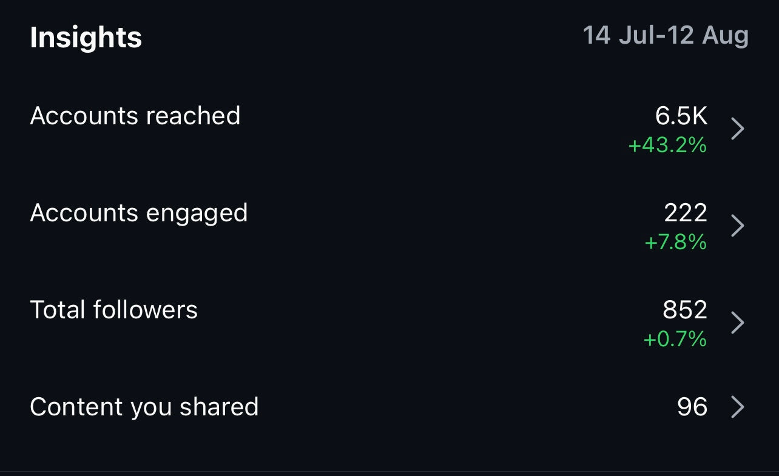The height and width of the screenshot is (476, 779).
Task: Click the 222 accounts engaged count
Action: [x=686, y=213]
